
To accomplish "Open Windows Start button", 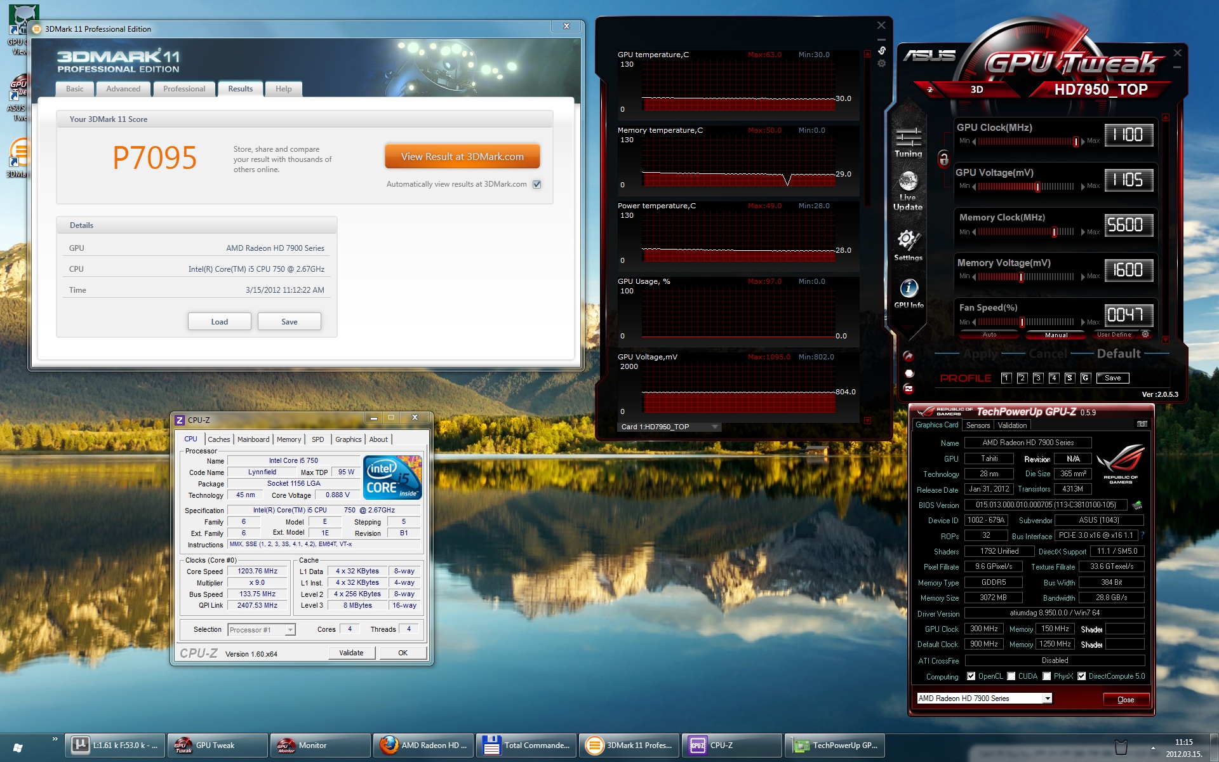I will 18,747.
